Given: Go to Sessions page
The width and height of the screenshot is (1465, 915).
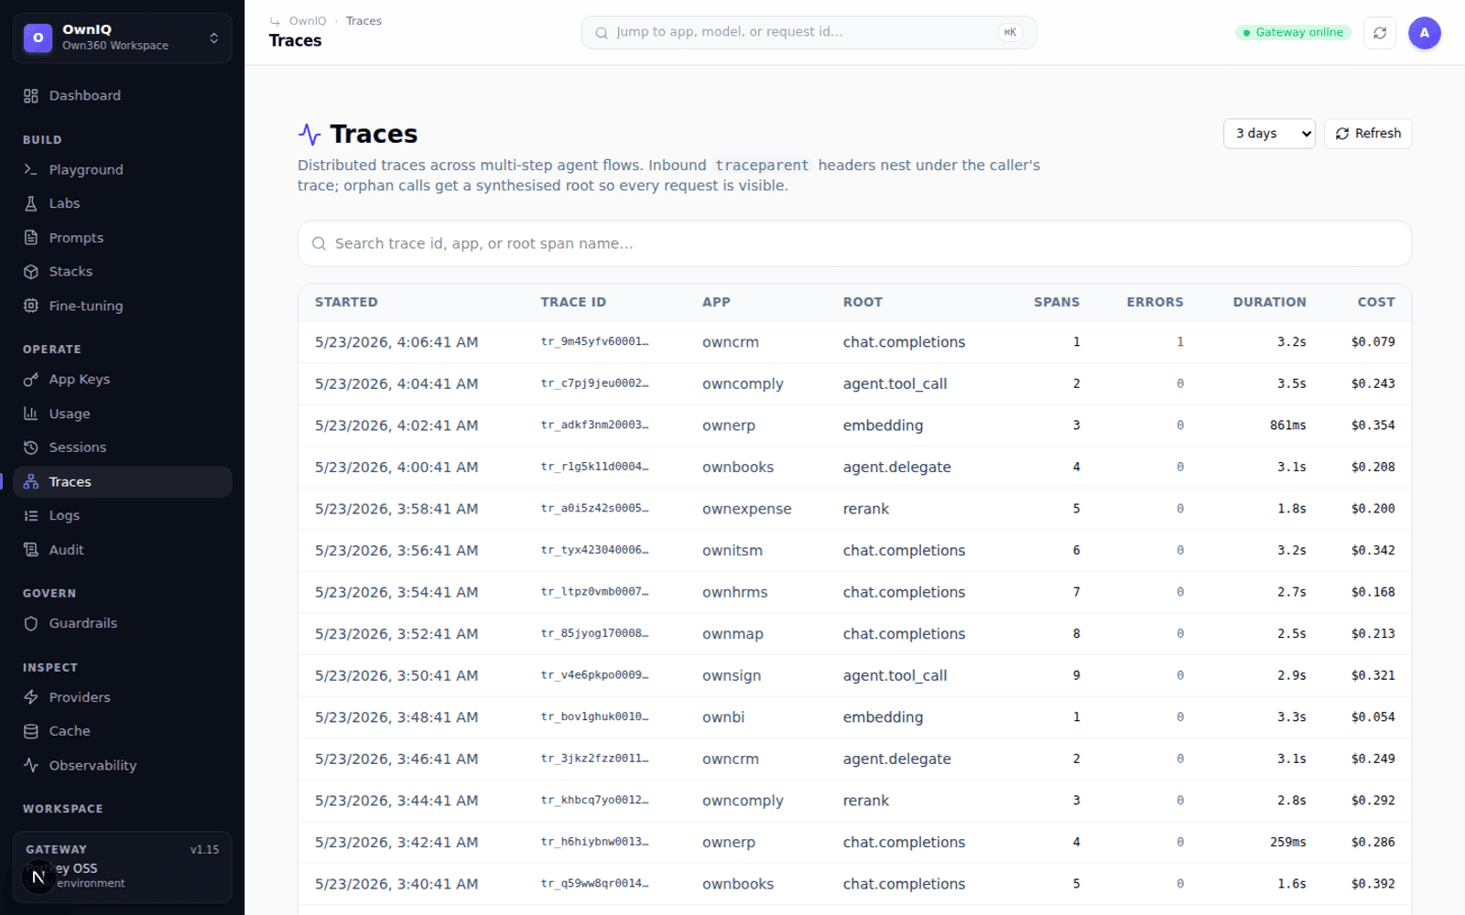Looking at the screenshot, I should [123, 447].
